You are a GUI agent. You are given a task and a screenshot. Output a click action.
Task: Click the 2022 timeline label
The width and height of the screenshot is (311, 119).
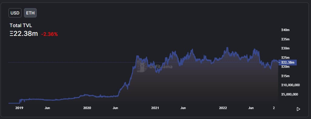[223, 108]
